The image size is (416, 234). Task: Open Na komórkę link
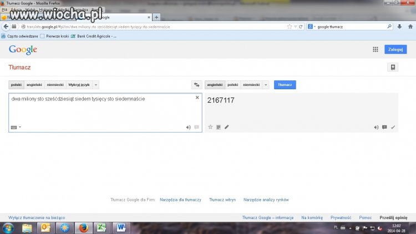[x=312, y=217]
